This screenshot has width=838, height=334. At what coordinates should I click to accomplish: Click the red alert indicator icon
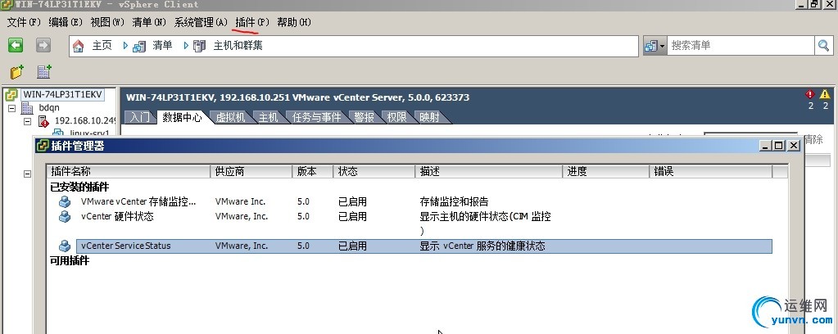(810, 95)
